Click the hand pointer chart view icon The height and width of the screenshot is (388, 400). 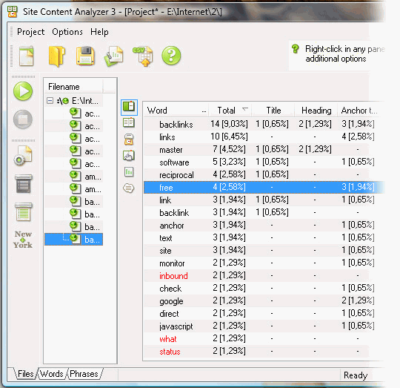click(x=129, y=156)
